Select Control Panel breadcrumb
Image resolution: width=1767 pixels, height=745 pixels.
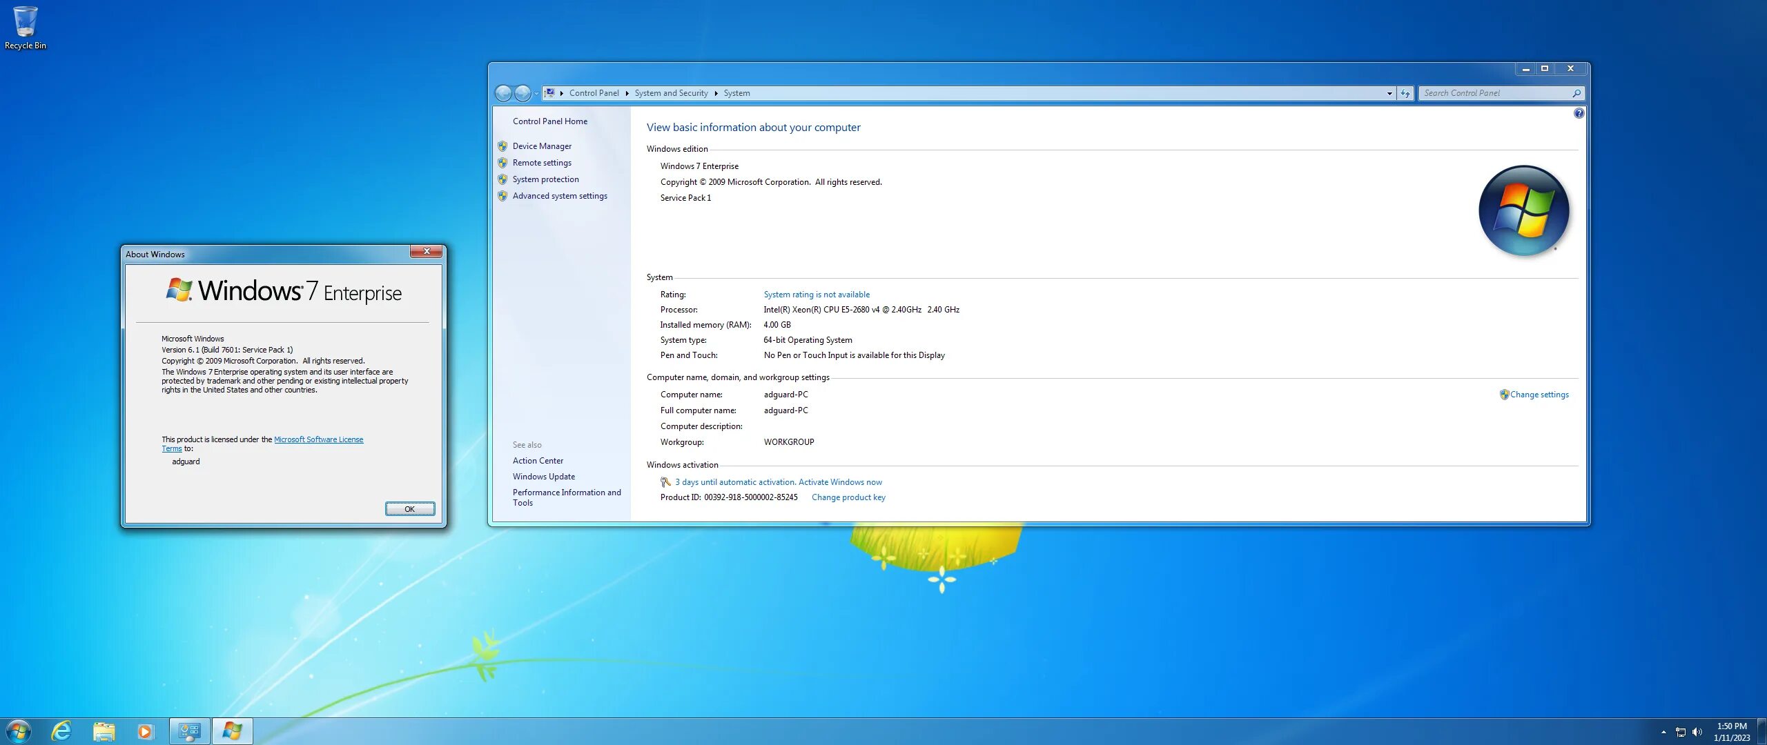click(x=594, y=93)
